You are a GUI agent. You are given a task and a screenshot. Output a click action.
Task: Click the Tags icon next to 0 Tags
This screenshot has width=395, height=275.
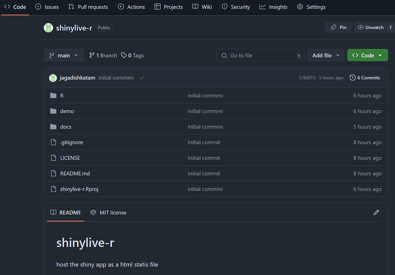tap(124, 55)
